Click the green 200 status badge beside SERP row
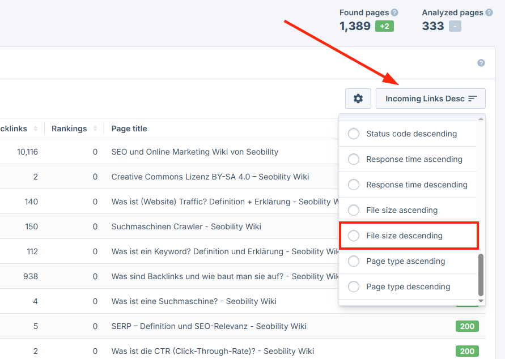This screenshot has width=505, height=359. point(467,326)
